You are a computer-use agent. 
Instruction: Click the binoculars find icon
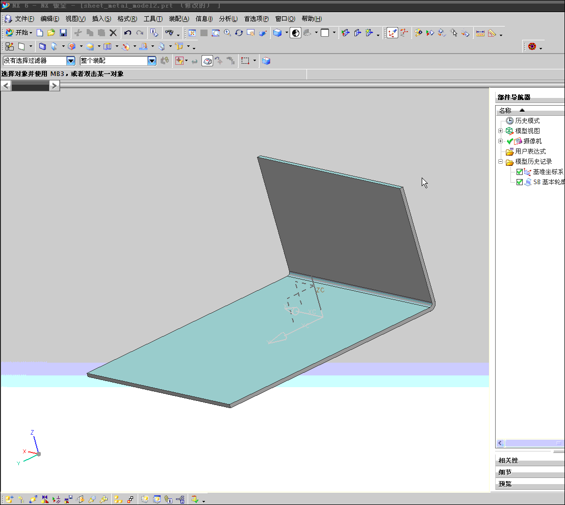(x=169, y=33)
